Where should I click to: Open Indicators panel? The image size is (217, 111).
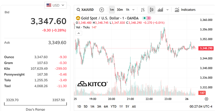[185, 10]
